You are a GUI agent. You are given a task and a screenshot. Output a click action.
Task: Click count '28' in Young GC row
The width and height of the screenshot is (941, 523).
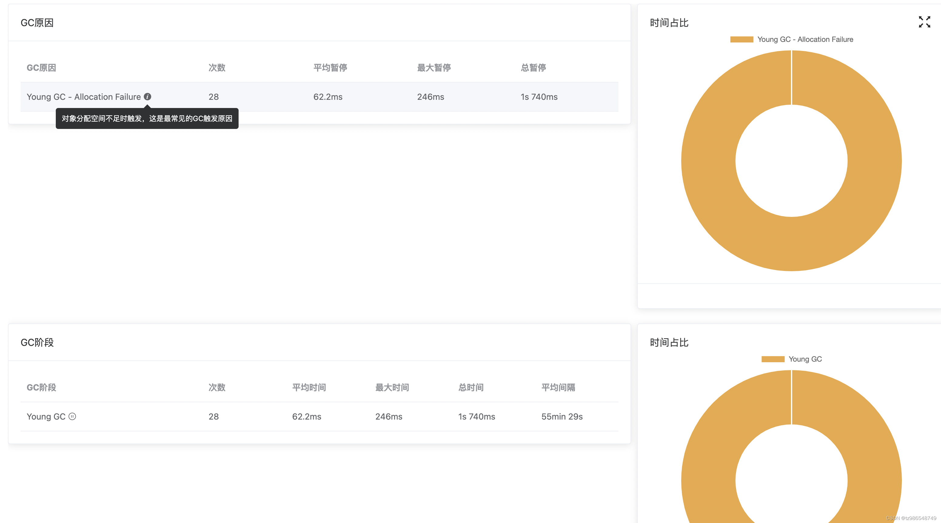coord(214,417)
